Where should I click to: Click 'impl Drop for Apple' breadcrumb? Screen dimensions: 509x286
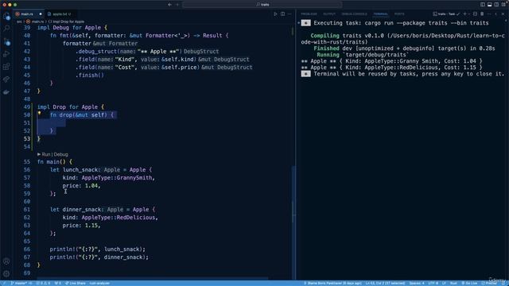coord(67,21)
